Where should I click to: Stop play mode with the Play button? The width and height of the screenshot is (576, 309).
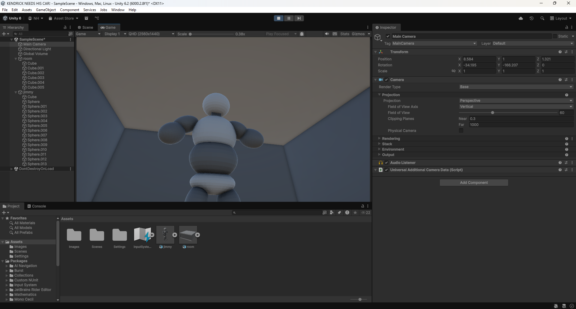click(x=279, y=18)
